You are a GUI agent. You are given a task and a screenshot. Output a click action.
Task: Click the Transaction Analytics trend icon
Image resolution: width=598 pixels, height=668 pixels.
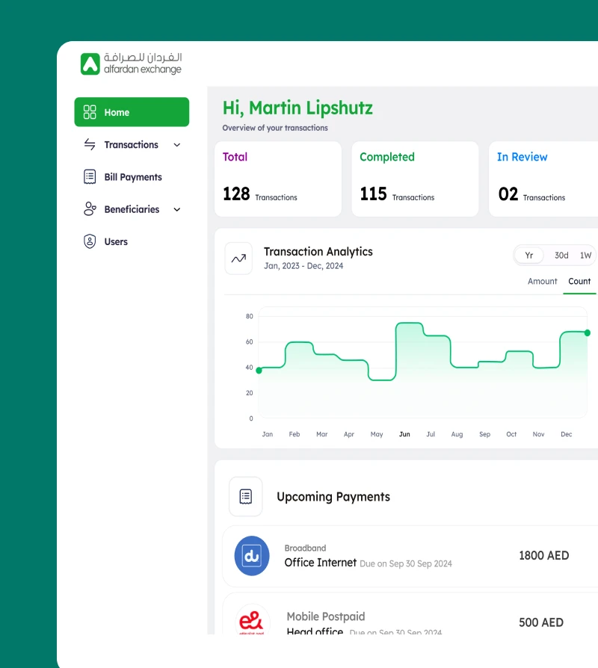pyautogui.click(x=238, y=259)
